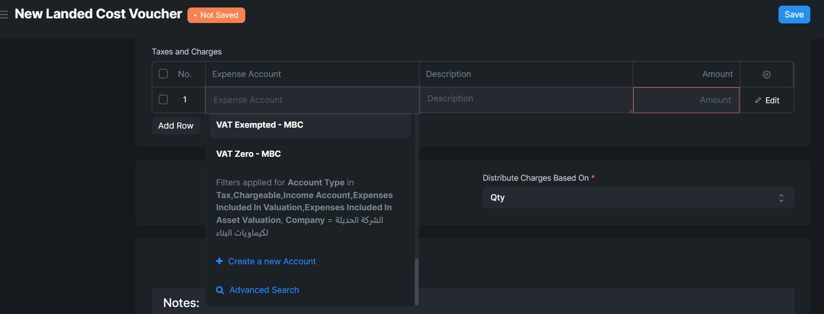This screenshot has height=314, width=824.
Task: Click the Not Saved status indicator
Action: click(x=216, y=15)
